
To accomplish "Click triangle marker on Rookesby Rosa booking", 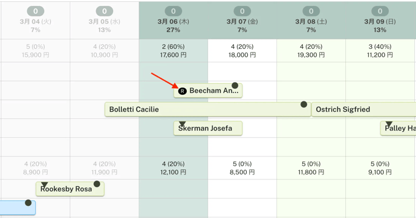I will 44,185.
